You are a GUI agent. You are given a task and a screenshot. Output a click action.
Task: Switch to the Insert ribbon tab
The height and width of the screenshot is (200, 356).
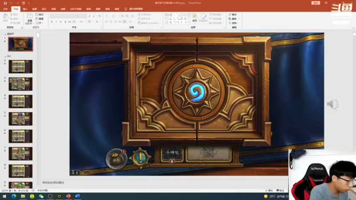pyautogui.click(x=25, y=9)
